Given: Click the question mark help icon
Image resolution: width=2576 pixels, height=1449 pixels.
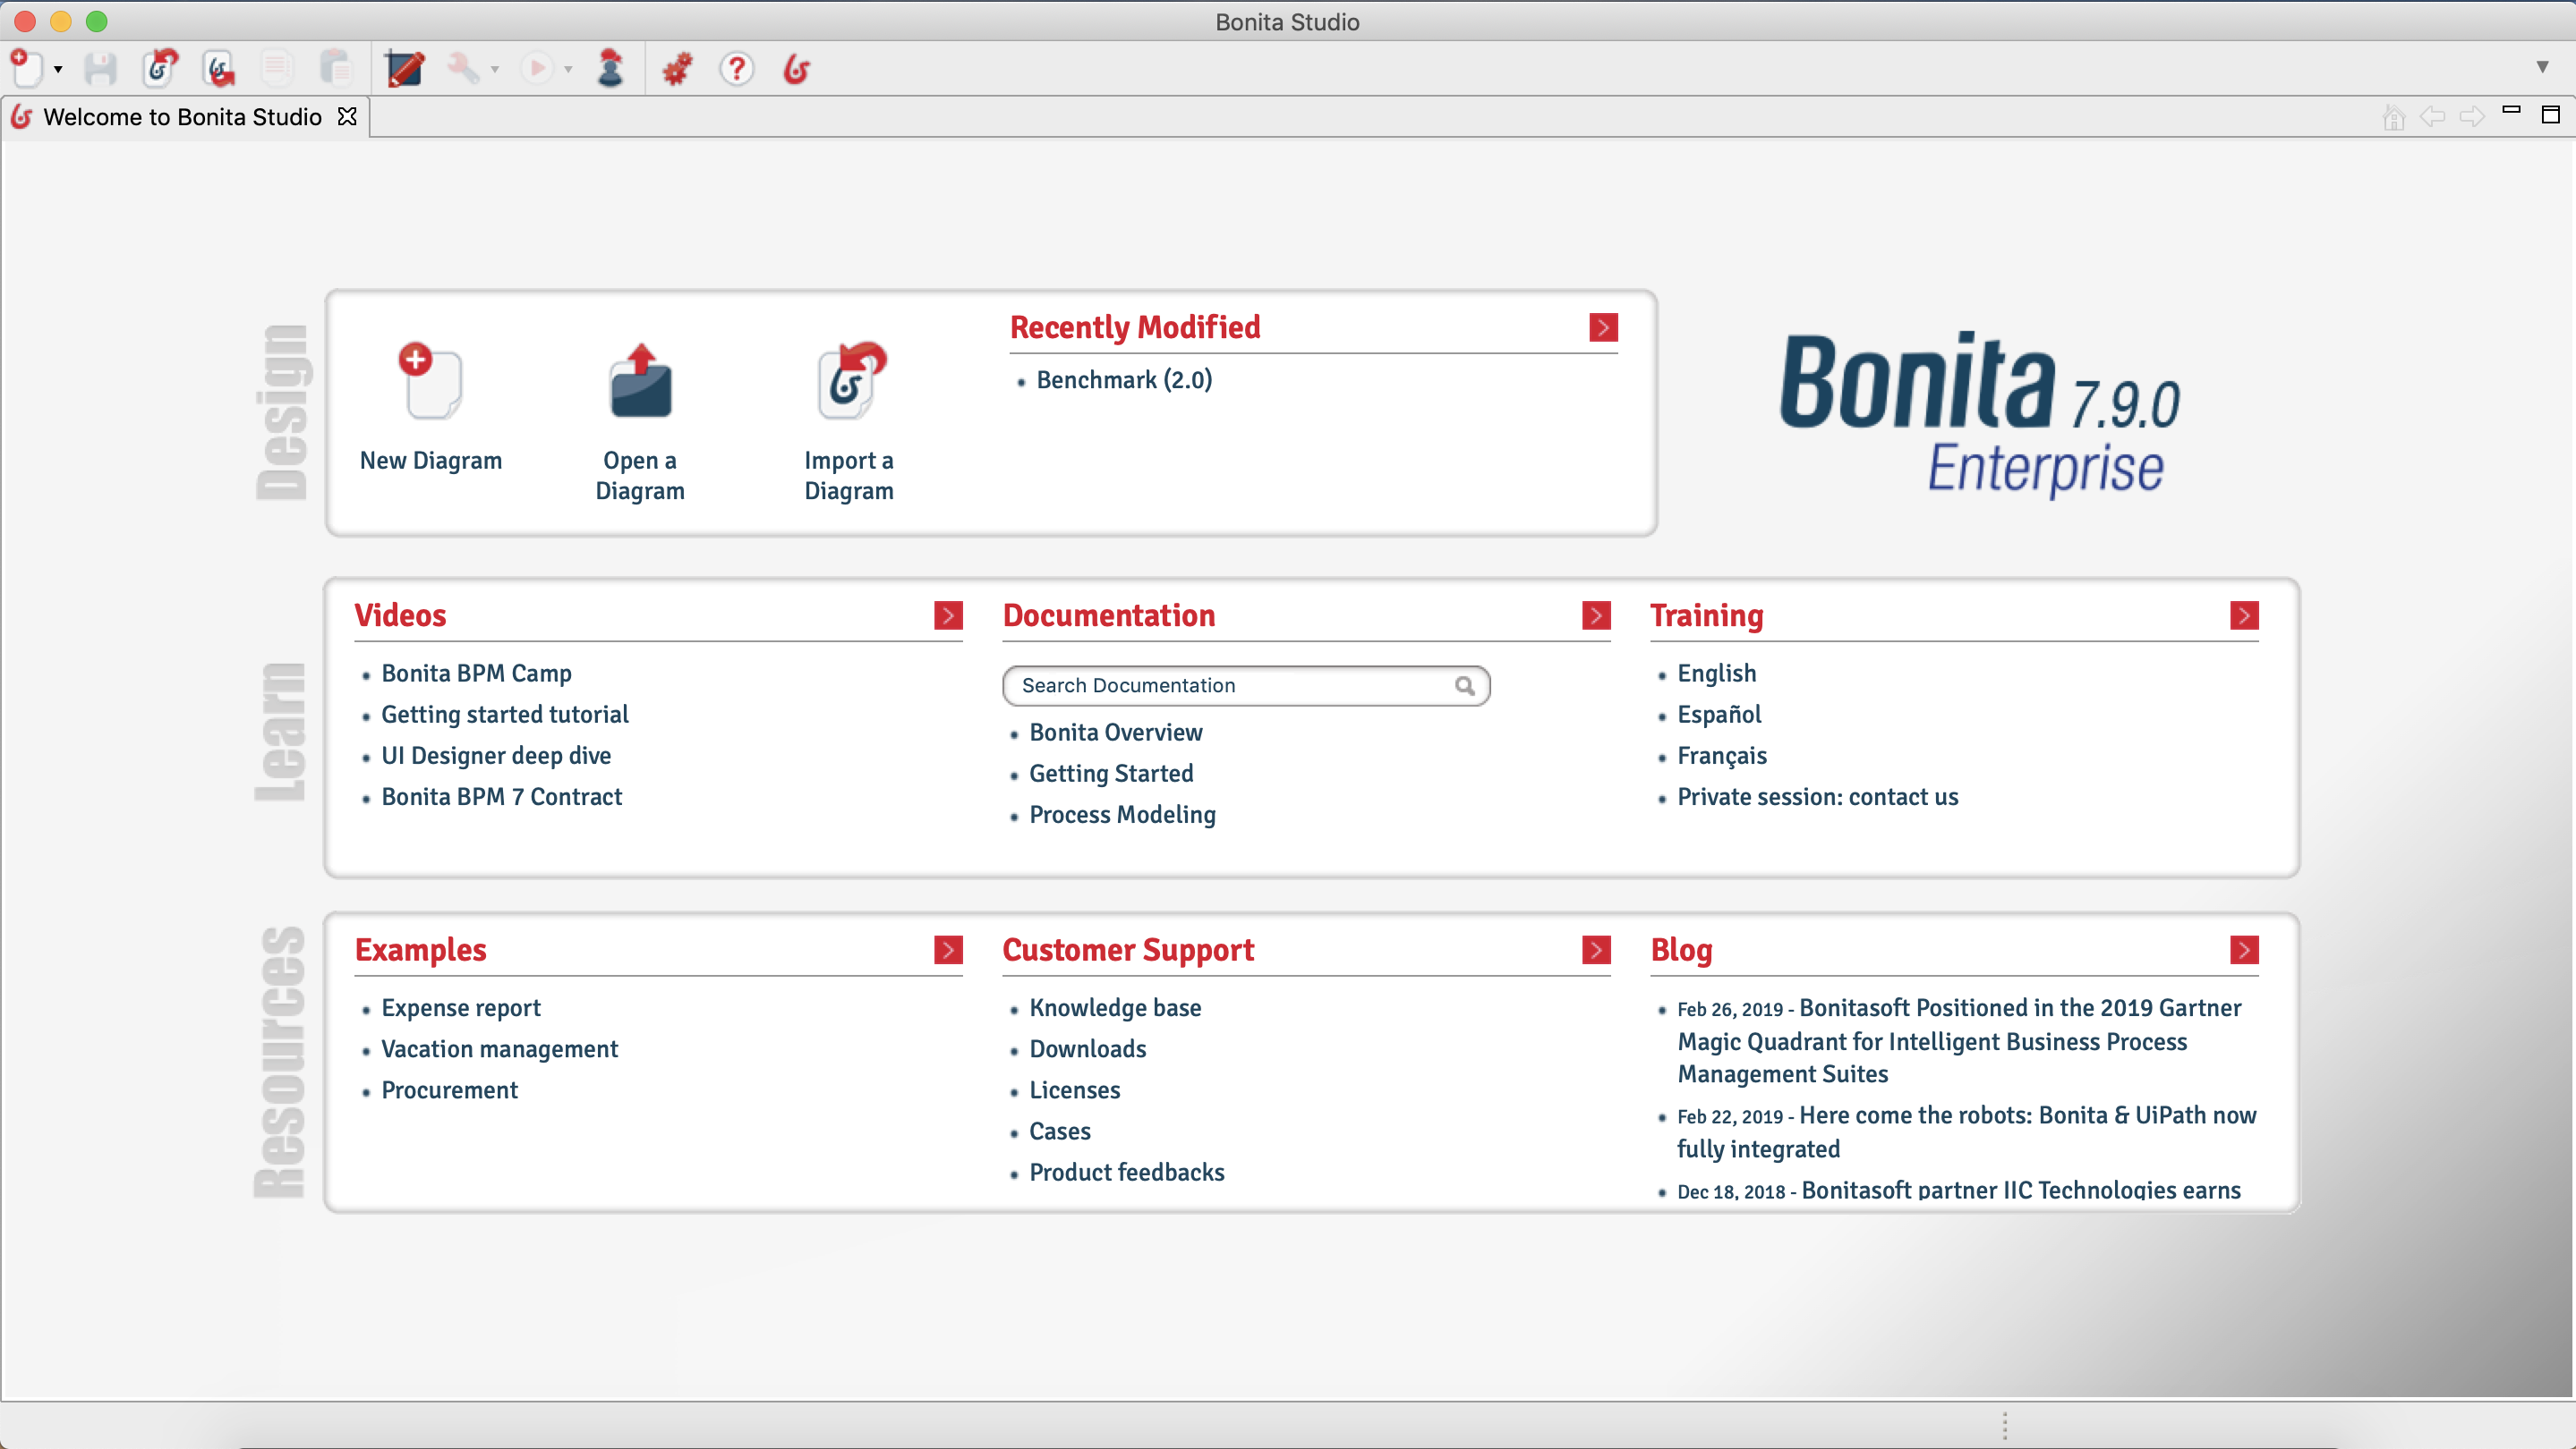Looking at the screenshot, I should 737,68.
